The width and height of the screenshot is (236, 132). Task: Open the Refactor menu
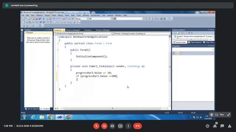tap(39, 15)
